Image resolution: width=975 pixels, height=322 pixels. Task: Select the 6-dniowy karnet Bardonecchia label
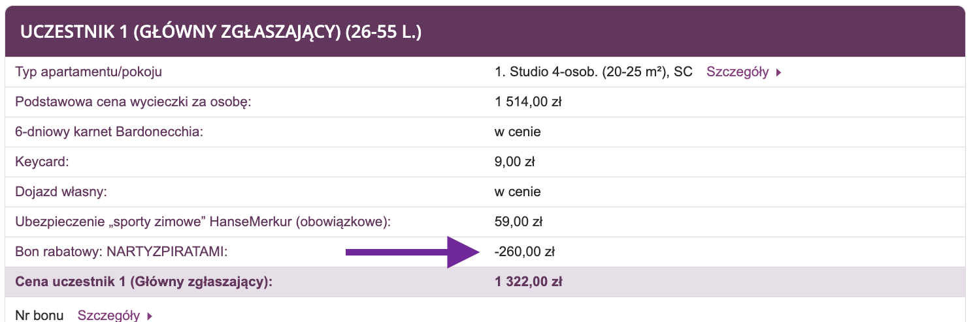(x=110, y=132)
